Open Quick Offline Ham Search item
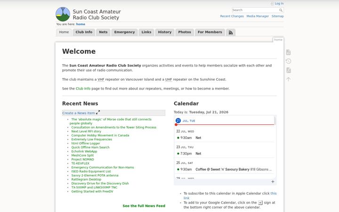This screenshot has height=212, width=339. pyautogui.click(x=90, y=147)
